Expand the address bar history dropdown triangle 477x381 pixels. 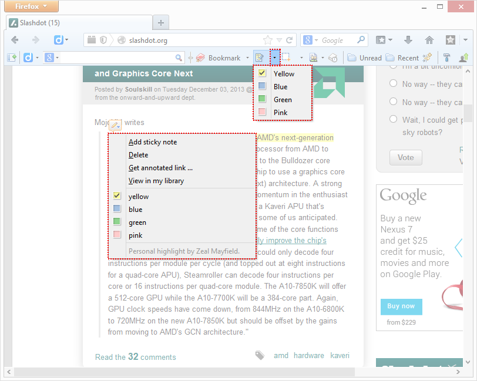[279, 40]
